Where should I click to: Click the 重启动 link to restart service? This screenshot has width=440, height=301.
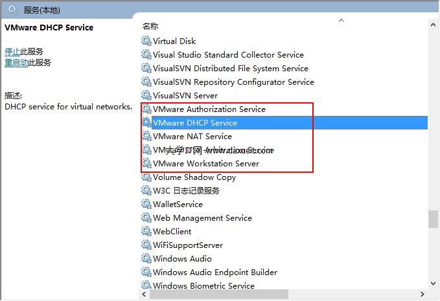pyautogui.click(x=16, y=63)
